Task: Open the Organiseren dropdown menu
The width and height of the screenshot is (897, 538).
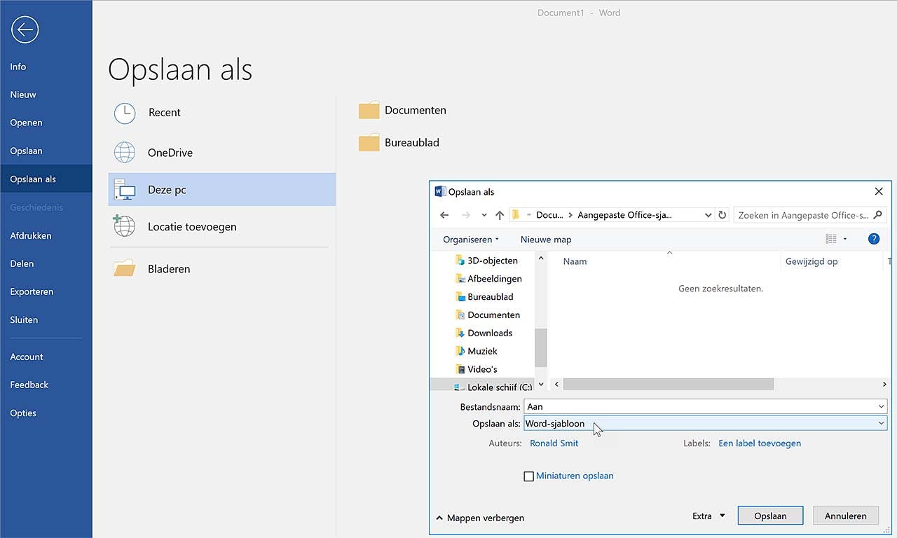Action: click(x=471, y=240)
